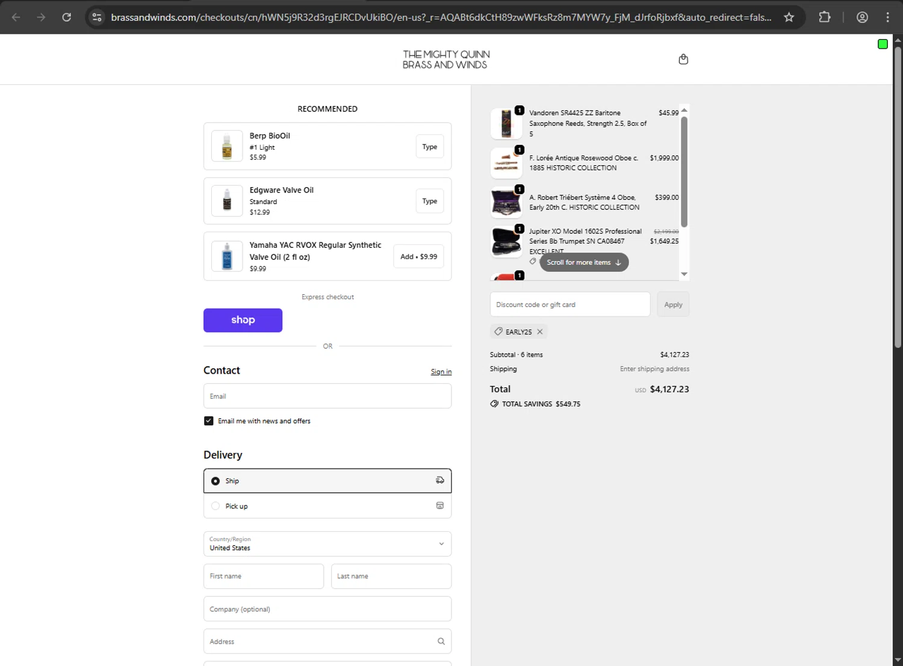Click the Jupiter XO Trumpet price $1,649.25
Viewport: 903px width, 666px height.
664,241
